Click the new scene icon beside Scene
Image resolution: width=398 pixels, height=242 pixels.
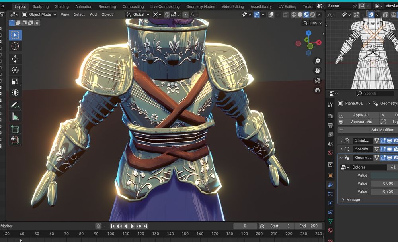pos(361,6)
